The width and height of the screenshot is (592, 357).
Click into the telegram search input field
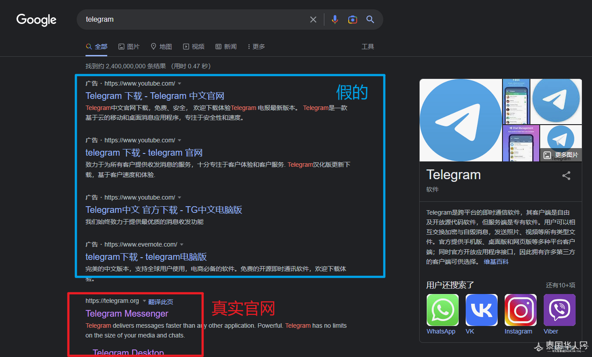pyautogui.click(x=191, y=20)
